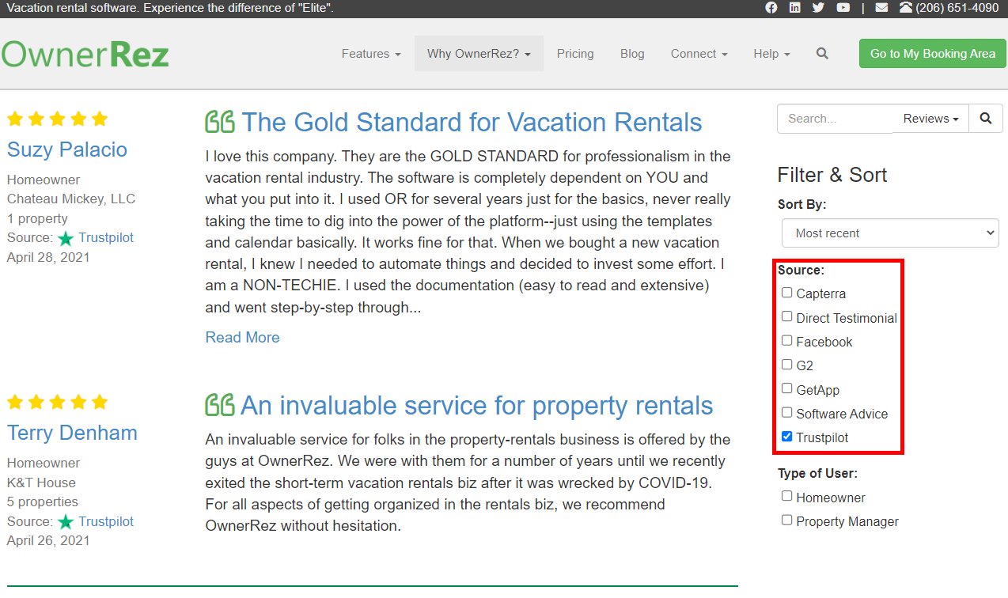Open the Blog page
Viewport: 1008px width, 598px height.
pyautogui.click(x=632, y=54)
